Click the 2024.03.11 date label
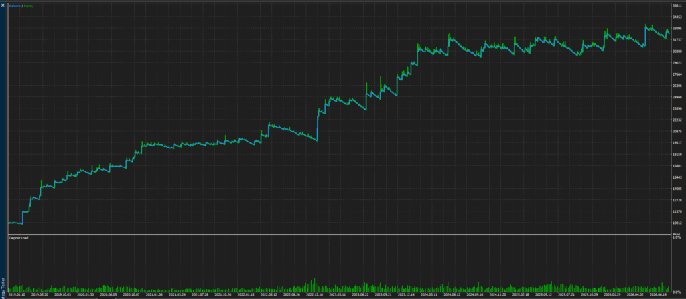686x299 pixels. [x=429, y=294]
